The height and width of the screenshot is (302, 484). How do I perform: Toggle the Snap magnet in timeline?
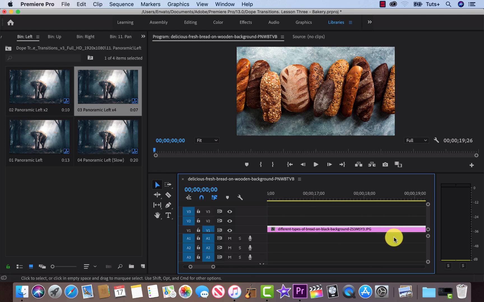201,197
